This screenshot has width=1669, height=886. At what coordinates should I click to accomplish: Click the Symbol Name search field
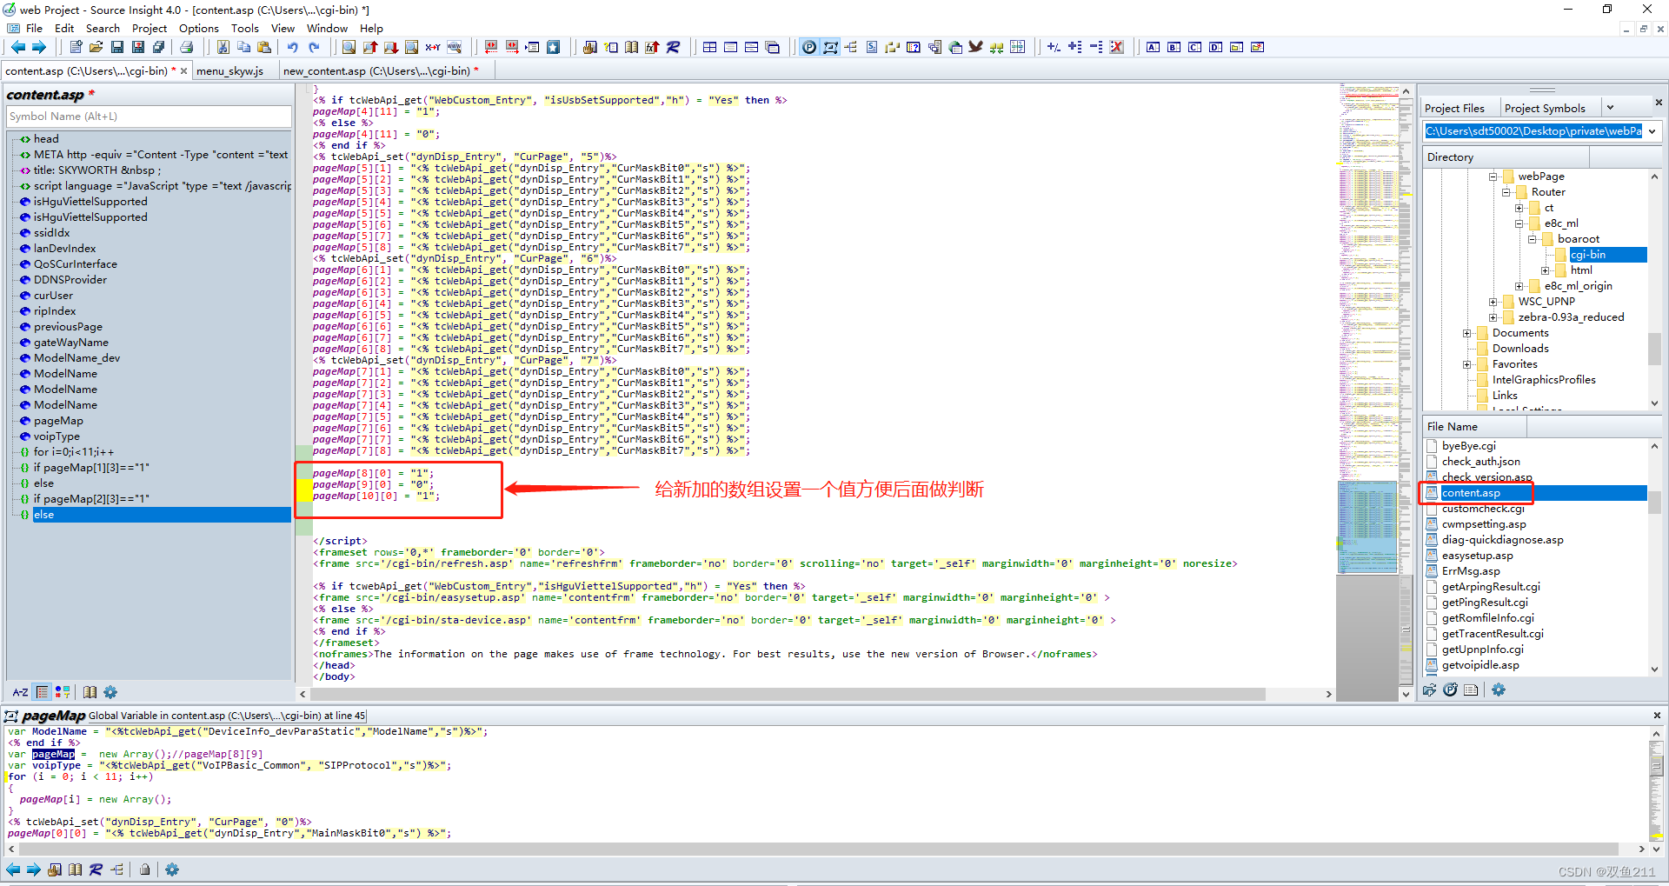(x=149, y=116)
